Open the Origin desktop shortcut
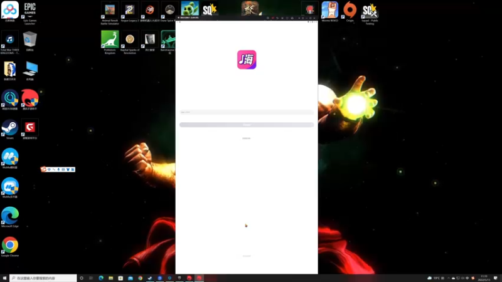 pos(350,11)
